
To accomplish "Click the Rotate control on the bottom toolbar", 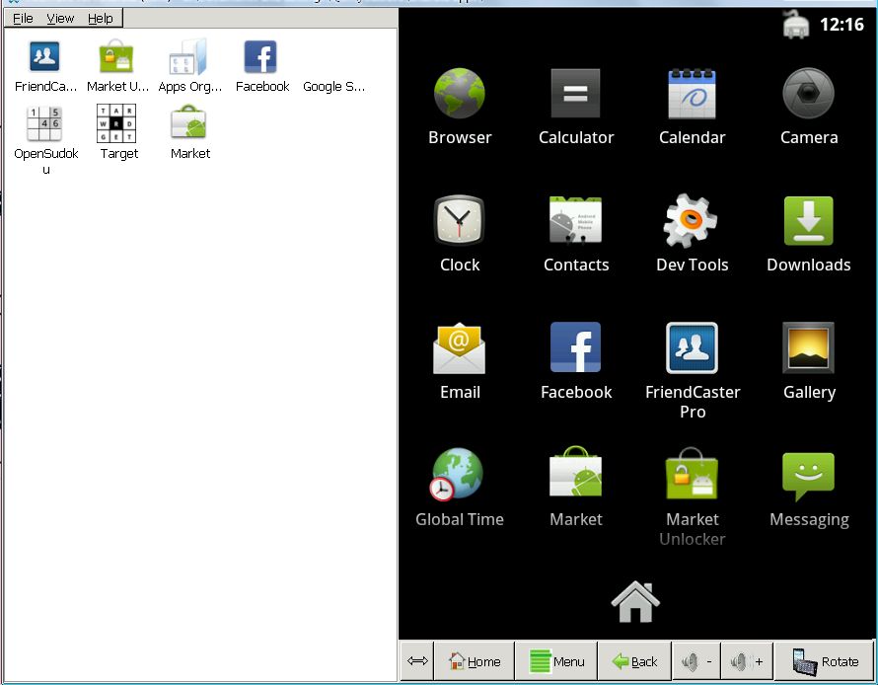I will click(x=824, y=661).
